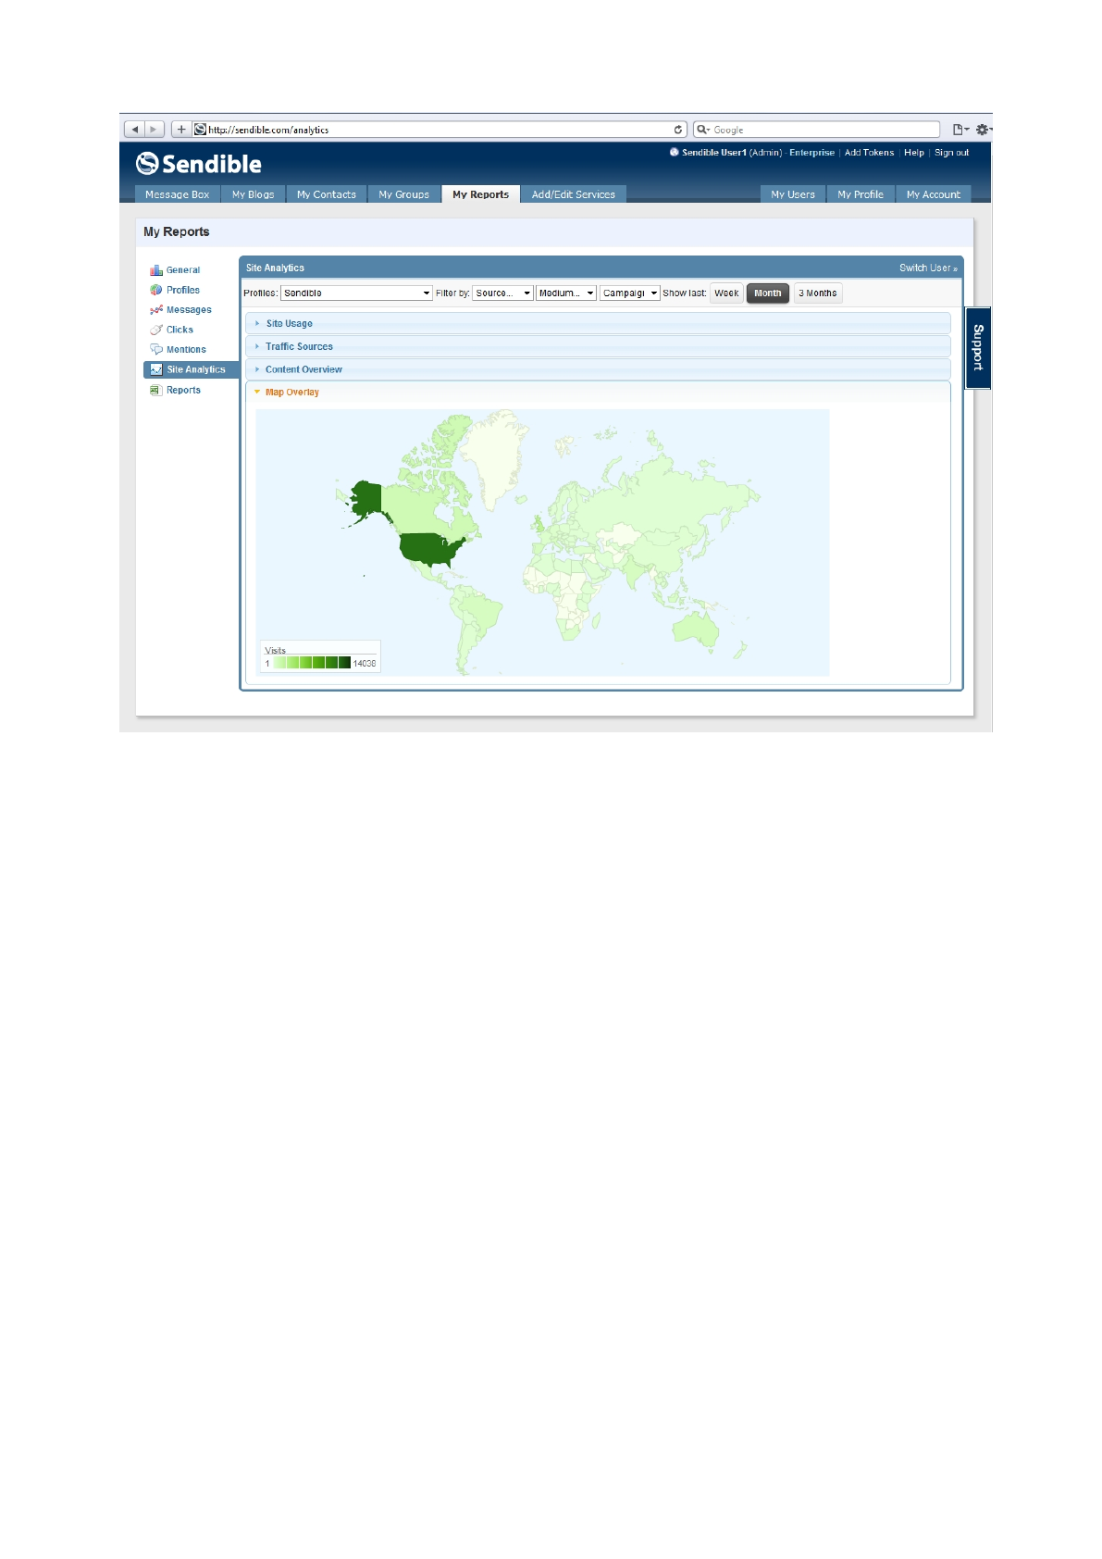Open the Support side tab
The image size is (1102, 1559).
click(x=978, y=348)
